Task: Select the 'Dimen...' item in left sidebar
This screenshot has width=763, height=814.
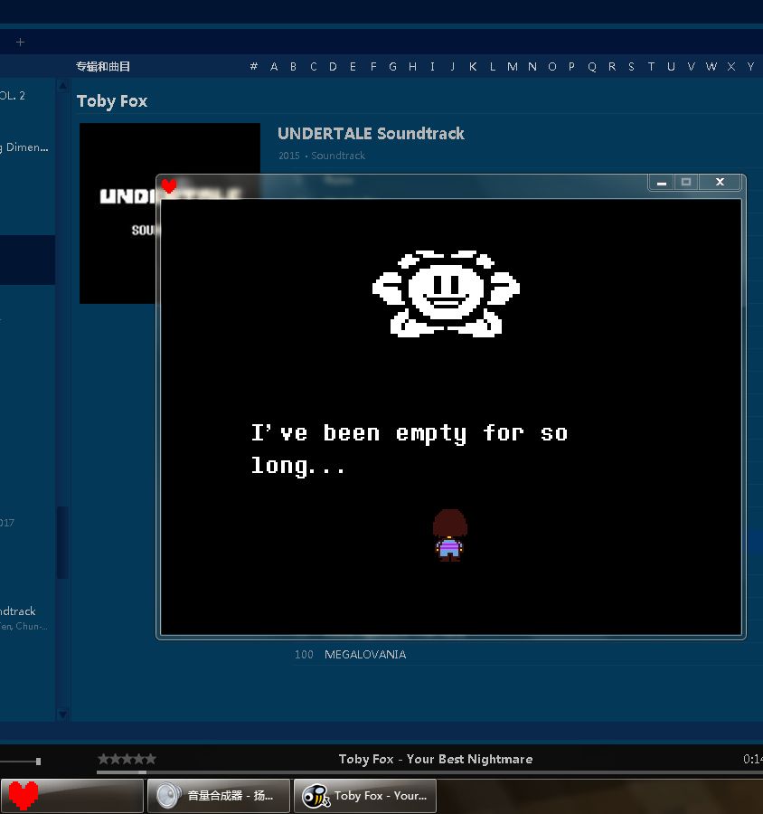Action: pos(24,147)
